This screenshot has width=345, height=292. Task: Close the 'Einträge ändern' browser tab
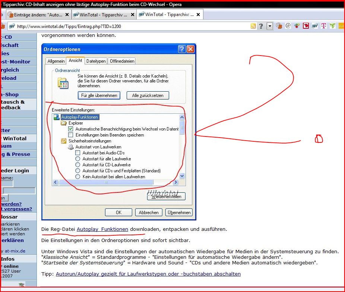click(67, 15)
